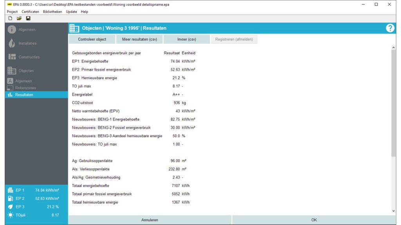This screenshot has width=401, height=225.
Task: Click the EP 1 building icon in summary
Action: click(x=10, y=190)
